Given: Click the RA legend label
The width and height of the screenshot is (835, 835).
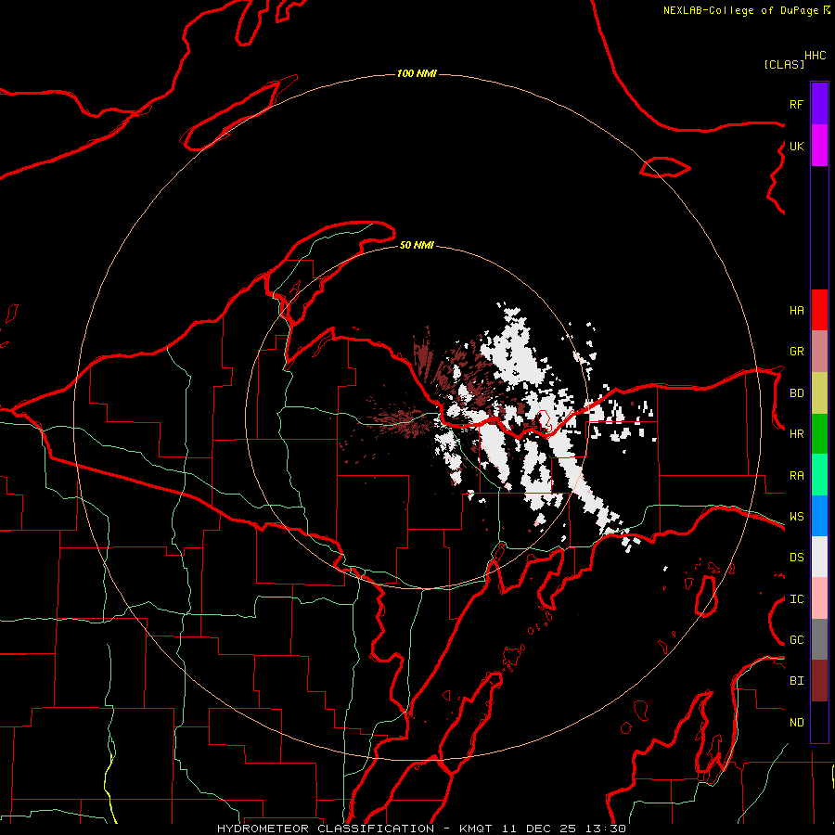Looking at the screenshot, I should (x=796, y=476).
